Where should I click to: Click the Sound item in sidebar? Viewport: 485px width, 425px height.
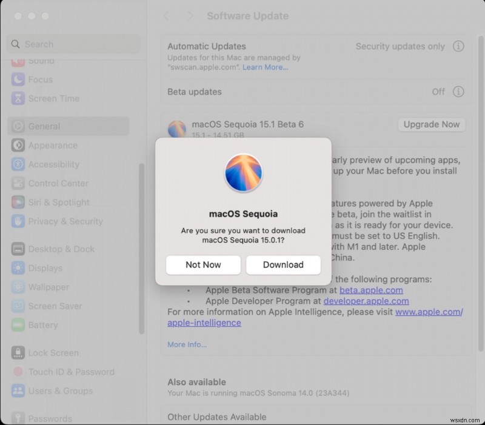[69, 62]
